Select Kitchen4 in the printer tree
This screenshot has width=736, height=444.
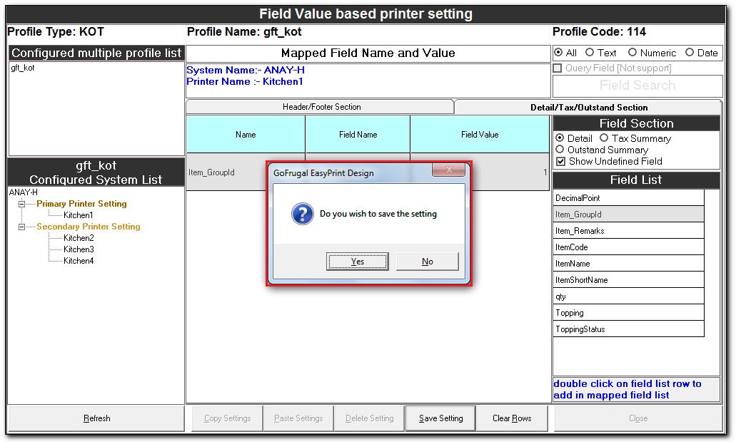pyautogui.click(x=79, y=261)
